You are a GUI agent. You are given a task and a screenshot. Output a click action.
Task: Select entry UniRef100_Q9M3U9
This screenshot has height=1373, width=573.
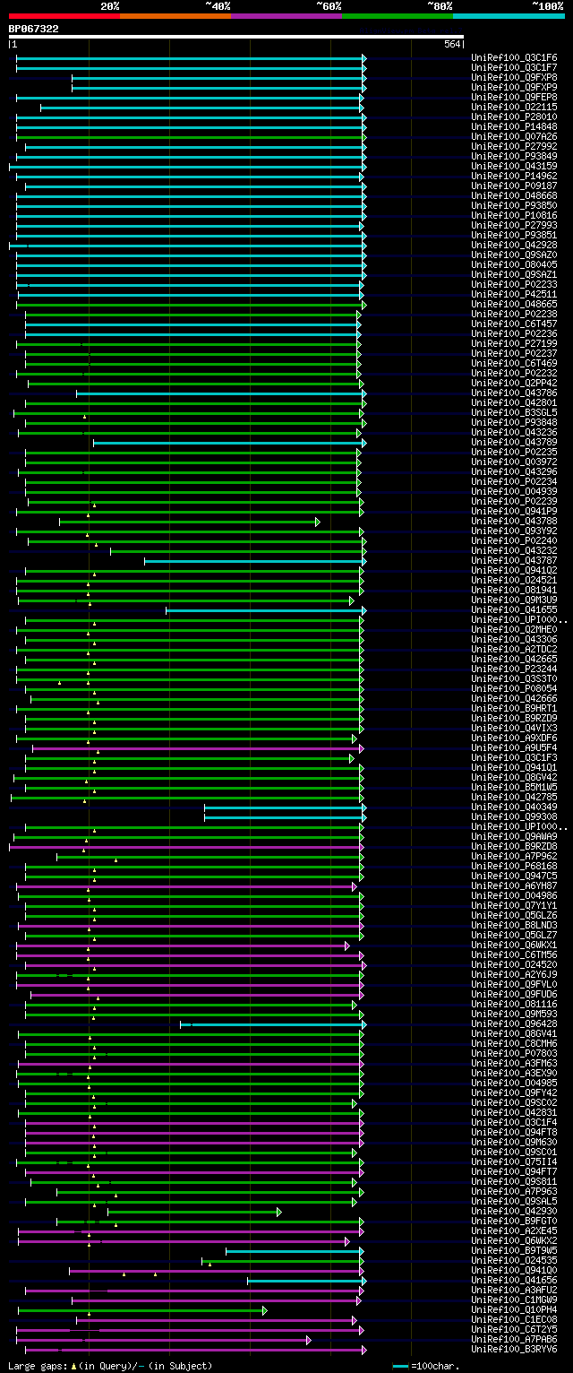[514, 600]
